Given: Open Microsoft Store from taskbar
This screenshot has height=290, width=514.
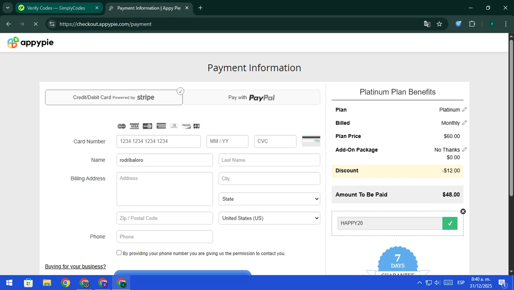Looking at the screenshot, I should click(28, 283).
